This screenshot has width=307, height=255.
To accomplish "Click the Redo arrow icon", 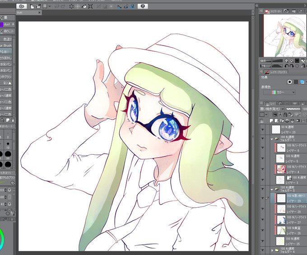I will click(x=63, y=6).
